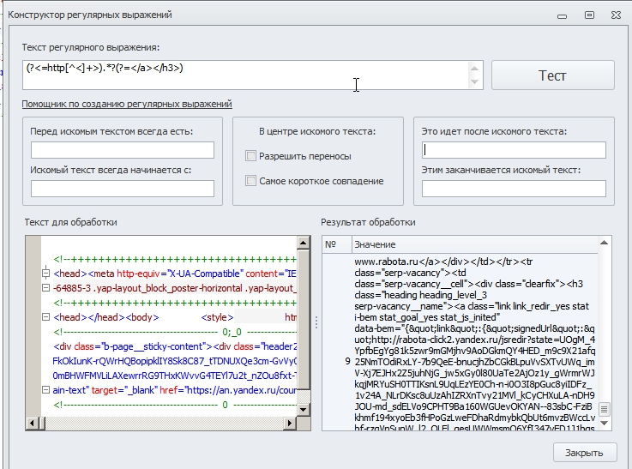Viewport: 632px width, 469px height.
Task: Click the FkOkIunK-rQWrHQBopipklIY8Sk8C87 code line
Action: 175,361
